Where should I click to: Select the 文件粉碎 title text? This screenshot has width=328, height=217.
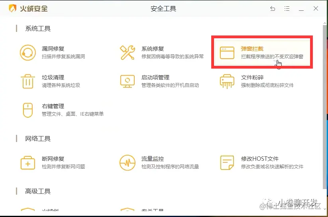pos(252,77)
